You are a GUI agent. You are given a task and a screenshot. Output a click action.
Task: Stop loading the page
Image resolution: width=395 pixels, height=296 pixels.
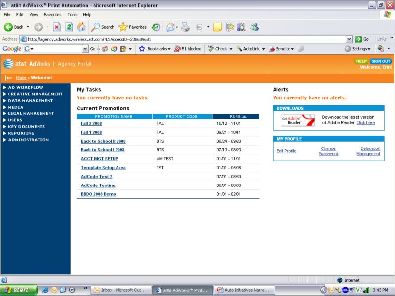coord(56,27)
